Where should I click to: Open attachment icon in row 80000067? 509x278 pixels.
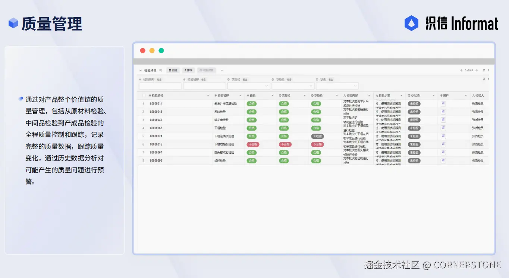tap(443, 152)
